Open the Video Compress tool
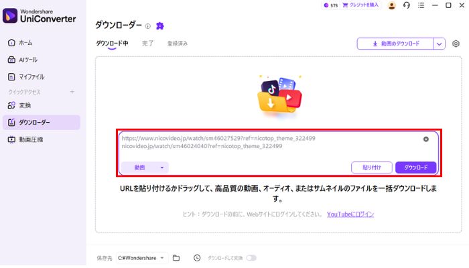Screen dimensions: 469x268 pos(25,139)
